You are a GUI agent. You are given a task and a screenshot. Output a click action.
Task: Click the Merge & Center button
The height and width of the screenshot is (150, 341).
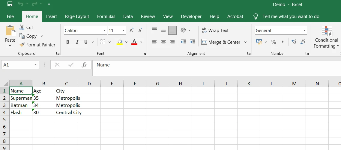(221, 42)
